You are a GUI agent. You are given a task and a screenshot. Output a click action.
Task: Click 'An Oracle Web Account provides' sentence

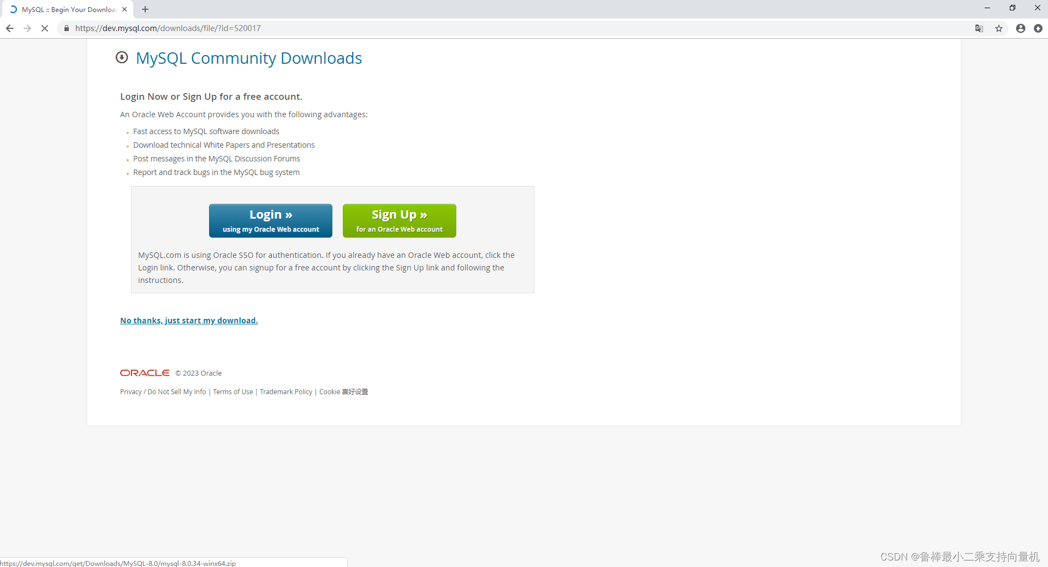pyautogui.click(x=244, y=114)
